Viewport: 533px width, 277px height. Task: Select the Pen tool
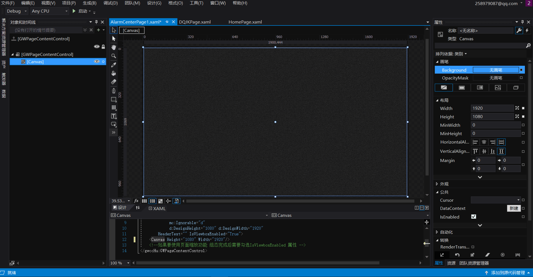pos(114,90)
